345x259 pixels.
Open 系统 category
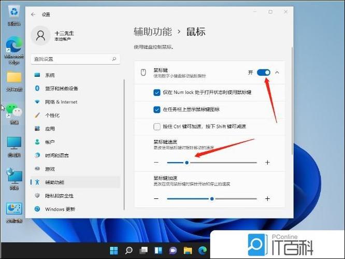click(76, 75)
